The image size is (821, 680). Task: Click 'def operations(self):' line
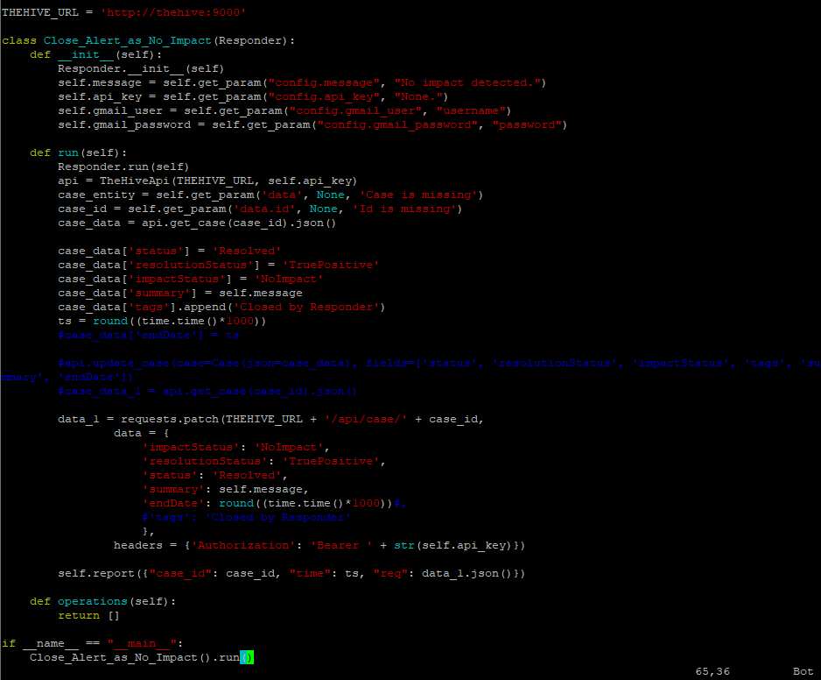click(x=102, y=601)
